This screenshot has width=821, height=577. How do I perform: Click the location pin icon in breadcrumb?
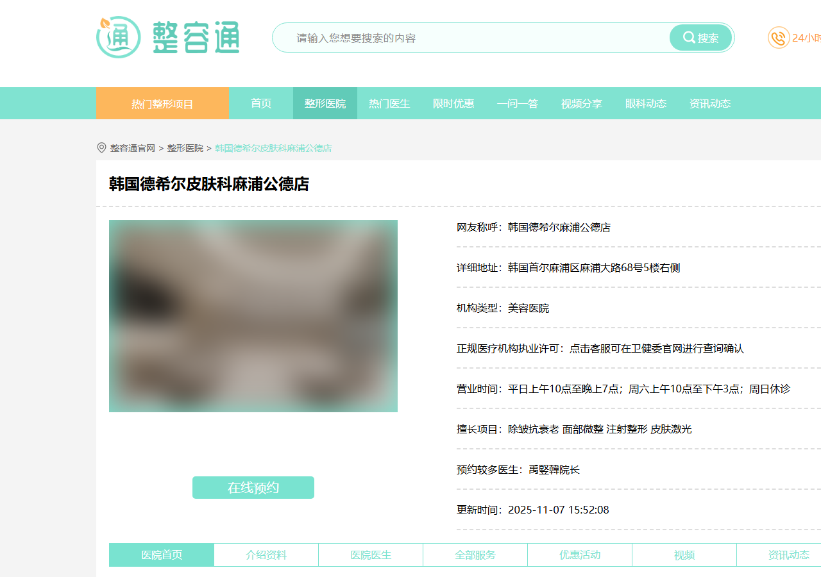[101, 148]
